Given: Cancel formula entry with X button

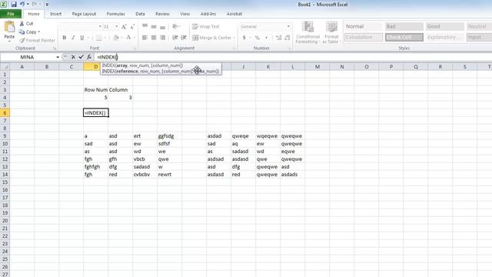Looking at the screenshot, I should [x=73, y=57].
